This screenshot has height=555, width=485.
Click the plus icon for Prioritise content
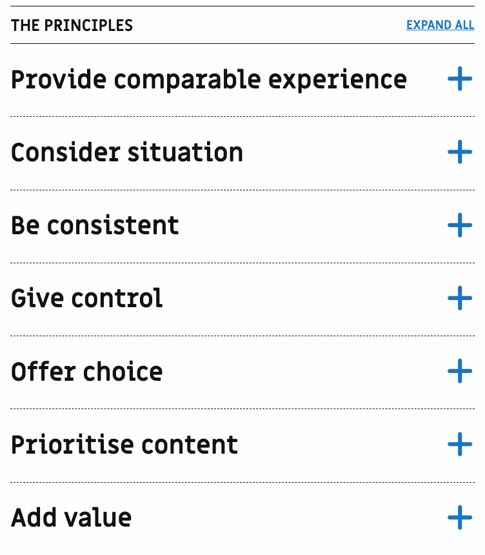click(x=460, y=445)
